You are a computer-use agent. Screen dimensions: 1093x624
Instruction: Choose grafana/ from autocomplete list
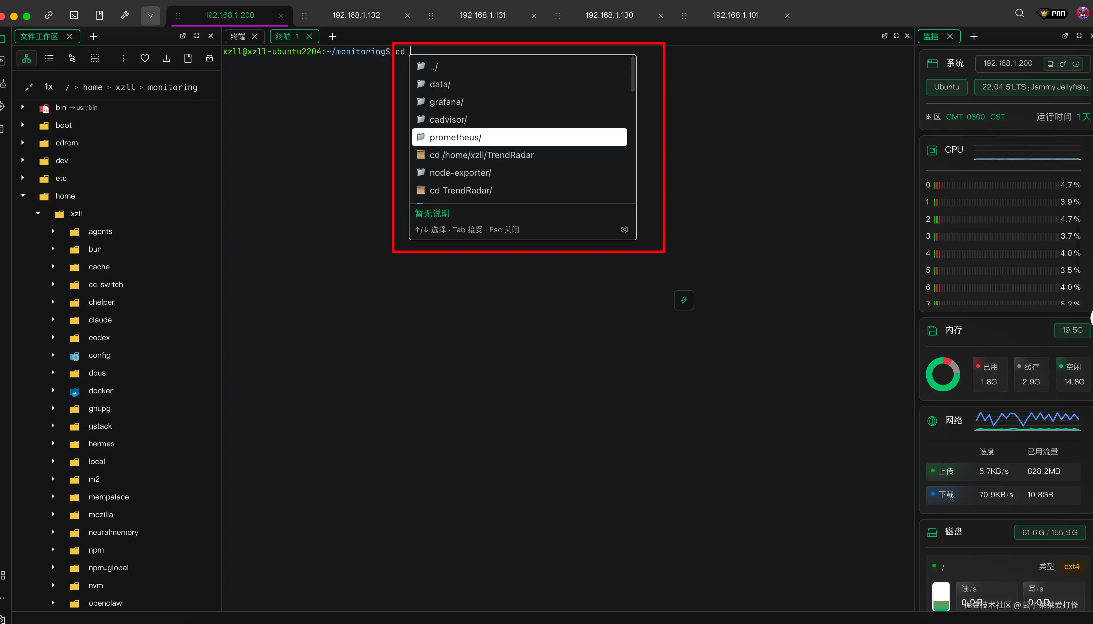point(520,101)
